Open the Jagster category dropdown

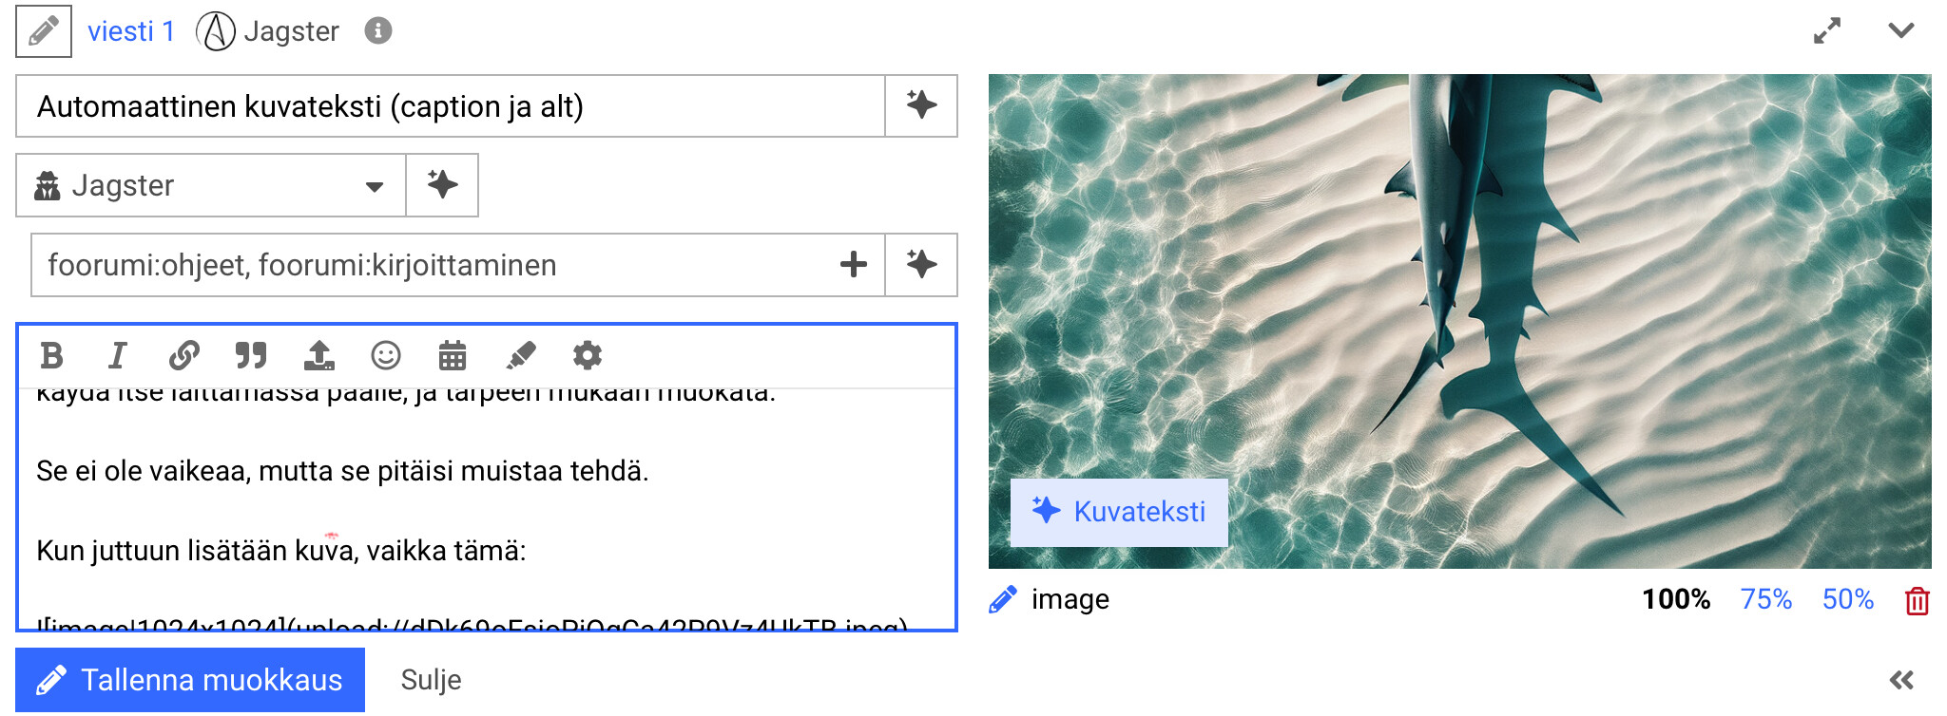[x=211, y=186]
